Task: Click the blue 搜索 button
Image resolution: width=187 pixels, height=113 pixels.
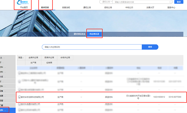Action: pyautogui.click(x=150, y=47)
